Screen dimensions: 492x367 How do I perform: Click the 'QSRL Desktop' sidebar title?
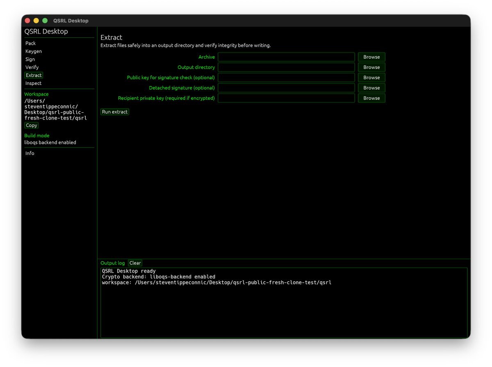pos(46,32)
